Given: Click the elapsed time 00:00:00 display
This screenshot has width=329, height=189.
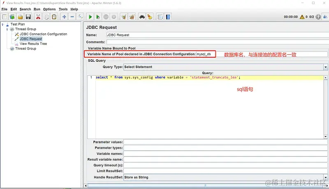Looking at the screenshot, I should click(291, 17).
